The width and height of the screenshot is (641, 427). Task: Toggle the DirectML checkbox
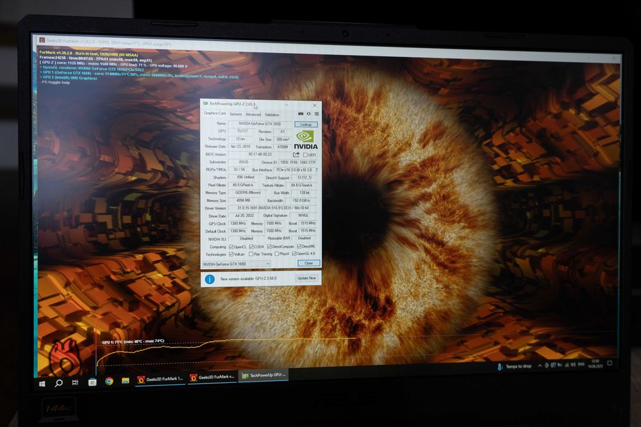(299, 246)
